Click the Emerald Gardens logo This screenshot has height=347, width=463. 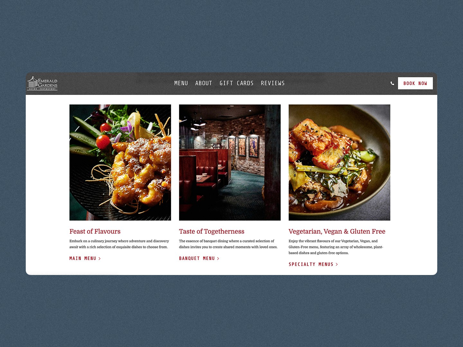tap(42, 83)
